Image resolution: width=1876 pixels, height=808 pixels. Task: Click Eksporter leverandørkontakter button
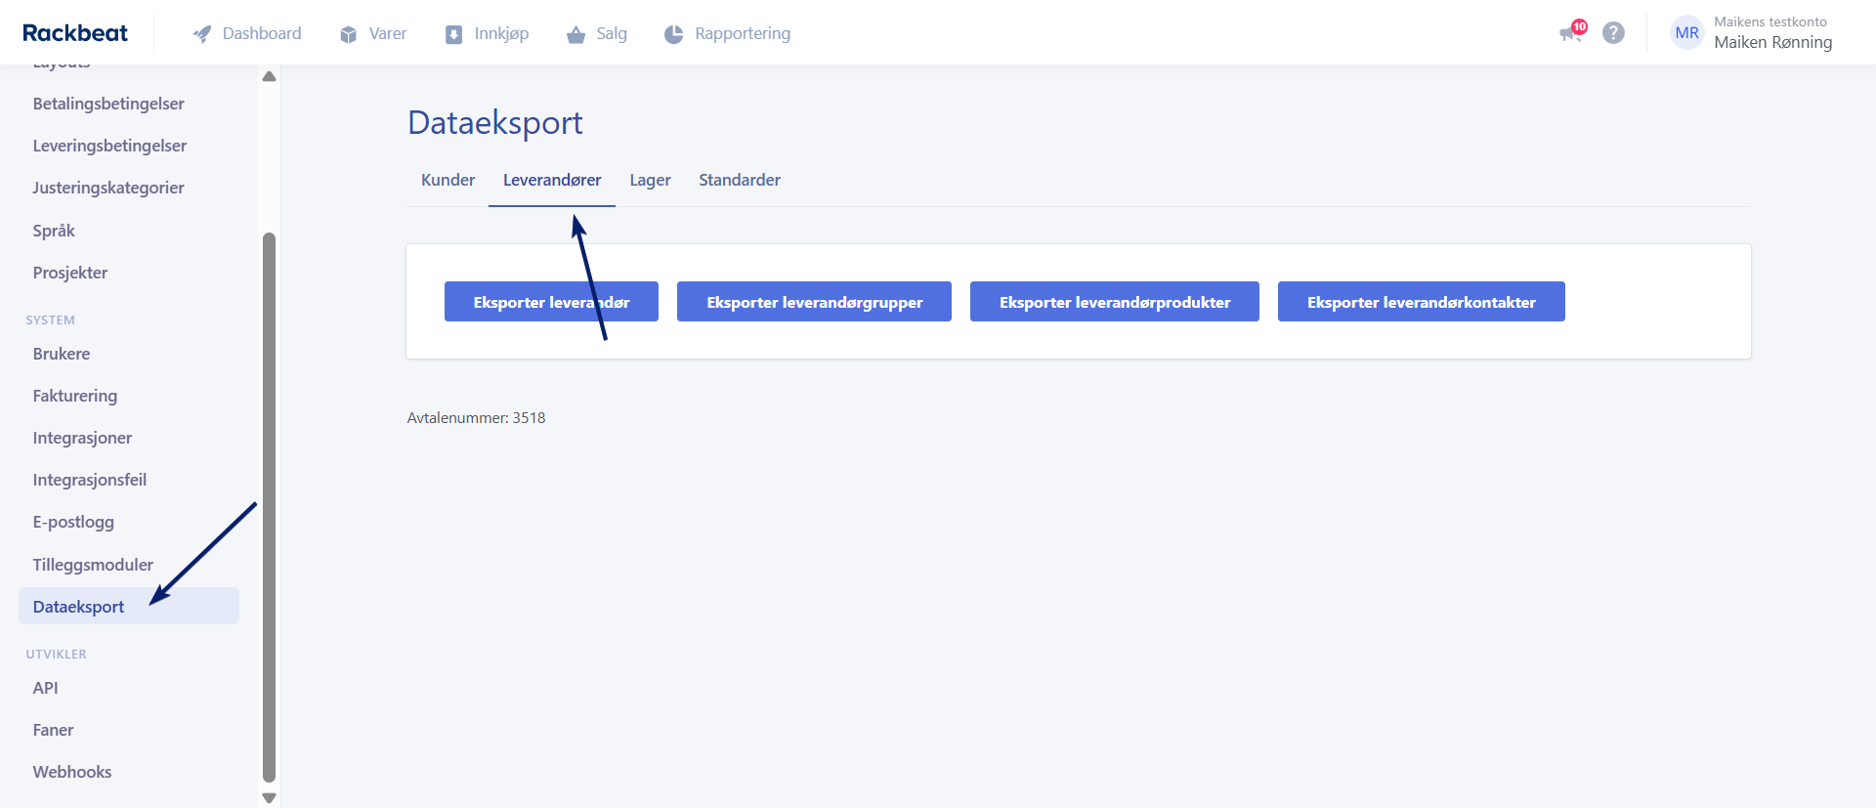1422,302
